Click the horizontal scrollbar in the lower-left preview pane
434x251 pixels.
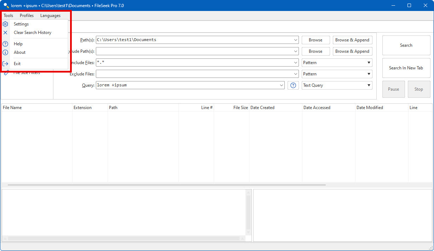click(x=124, y=239)
